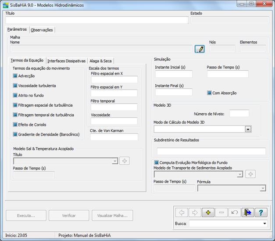Click the Estado field
This screenshot has width=275, height=241.
(230, 20)
